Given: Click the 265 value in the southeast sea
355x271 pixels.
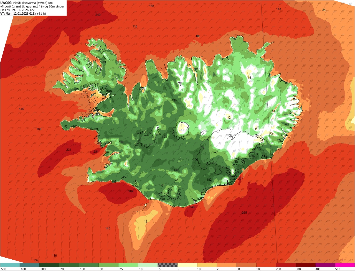Looking at the screenshot, I should (244, 213).
